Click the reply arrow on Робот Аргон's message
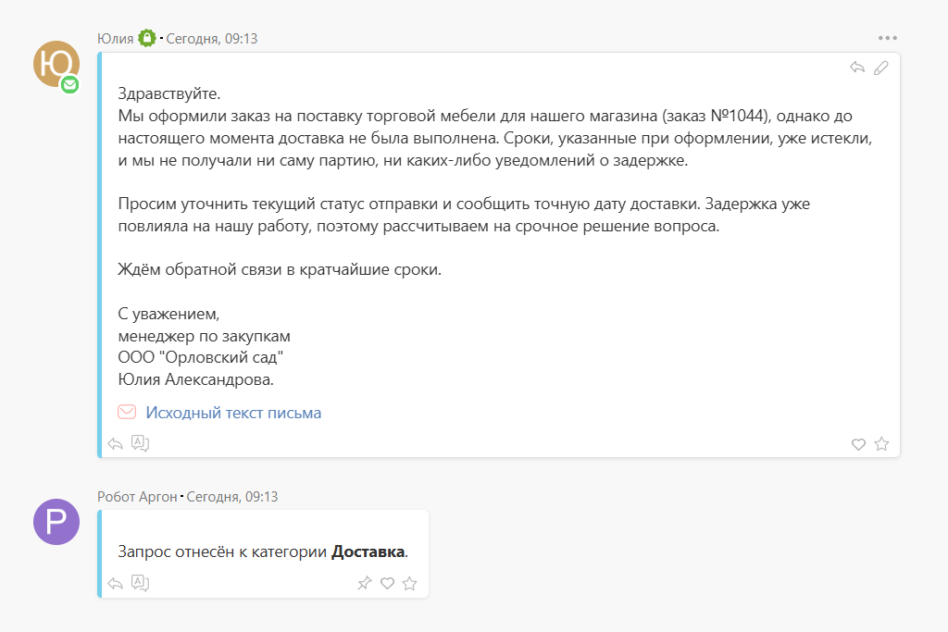This screenshot has width=948, height=632. click(x=116, y=583)
